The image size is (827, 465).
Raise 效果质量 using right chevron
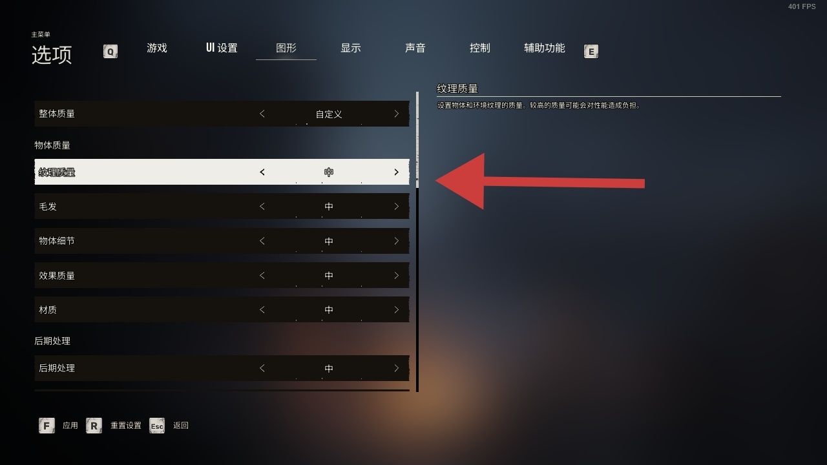point(396,276)
